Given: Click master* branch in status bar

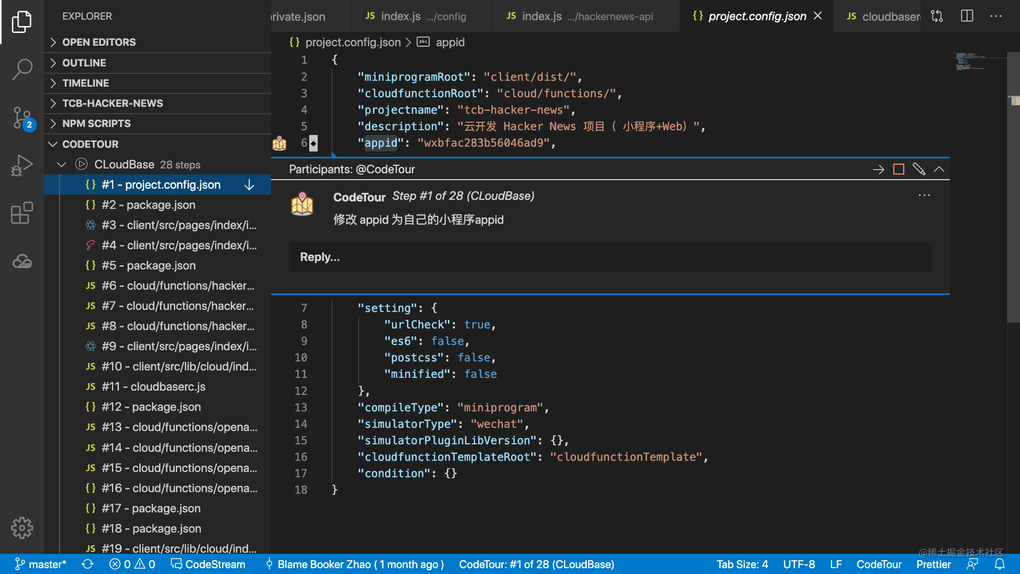Looking at the screenshot, I should [40, 564].
